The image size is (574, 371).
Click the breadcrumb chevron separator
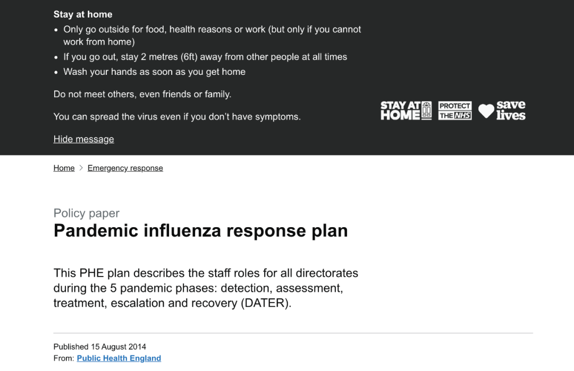[81, 168]
